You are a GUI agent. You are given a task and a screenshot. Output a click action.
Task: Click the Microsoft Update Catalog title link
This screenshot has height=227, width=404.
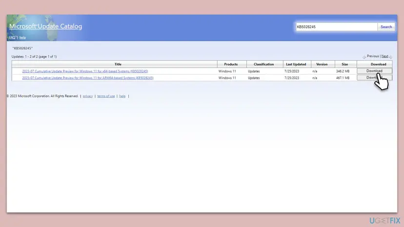[45, 26]
